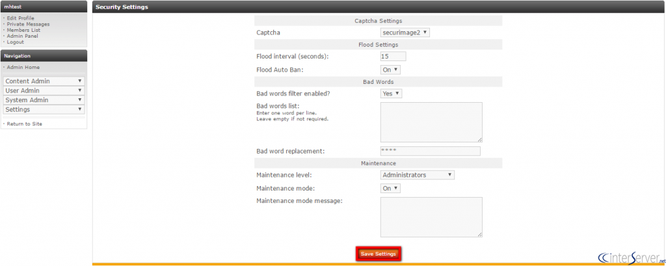Go to the Admin Home link

23,67
